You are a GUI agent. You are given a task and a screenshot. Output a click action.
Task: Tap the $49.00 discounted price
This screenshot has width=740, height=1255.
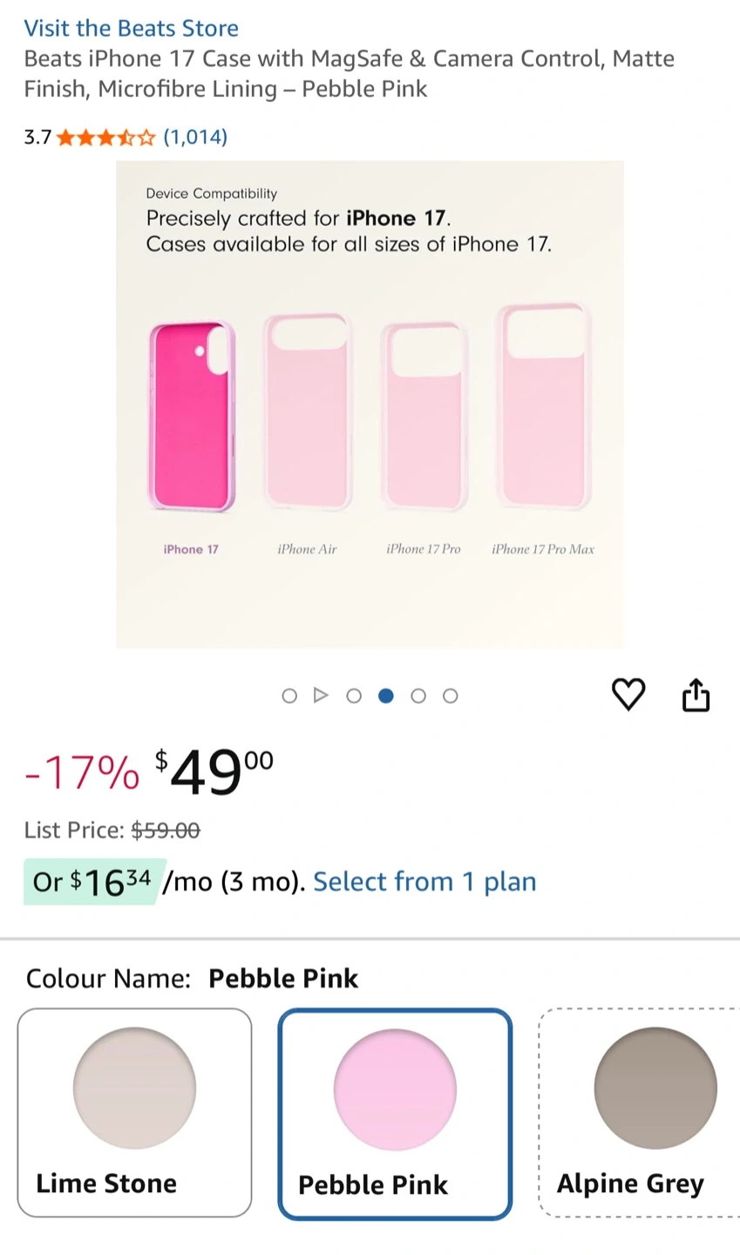point(214,771)
